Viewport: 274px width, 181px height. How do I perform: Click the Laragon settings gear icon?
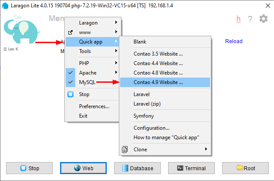tap(263, 19)
